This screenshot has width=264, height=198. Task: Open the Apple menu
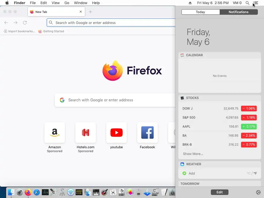tap(7, 3)
